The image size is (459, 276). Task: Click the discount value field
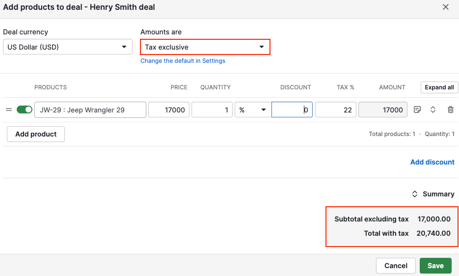pos(292,110)
